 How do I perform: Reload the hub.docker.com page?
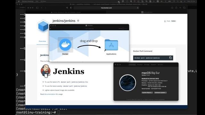tap(138, 8)
